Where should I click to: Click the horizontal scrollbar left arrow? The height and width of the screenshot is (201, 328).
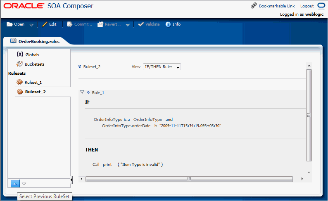[81, 179]
